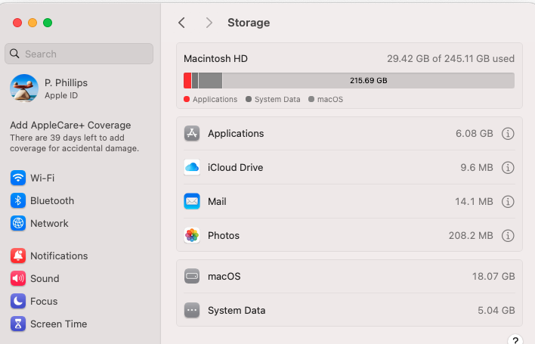Select the System Data row

point(349,311)
